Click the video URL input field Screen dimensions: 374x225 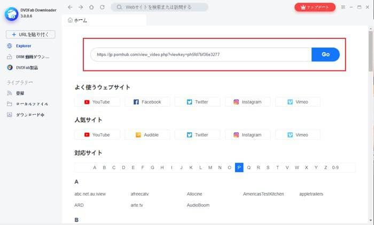tap(200, 54)
